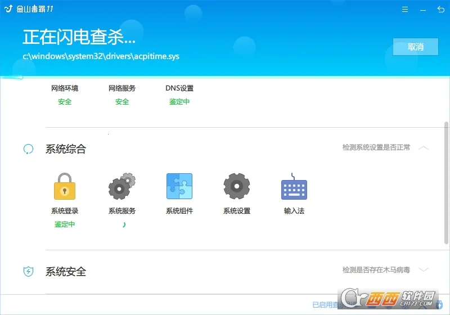This screenshot has height=315, width=450.
Task: Click the 系统组件 label text
Action: click(179, 211)
